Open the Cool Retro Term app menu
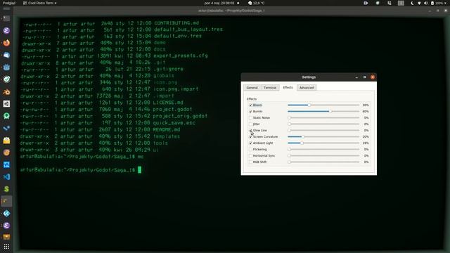450x253 pixels. click(40, 3)
